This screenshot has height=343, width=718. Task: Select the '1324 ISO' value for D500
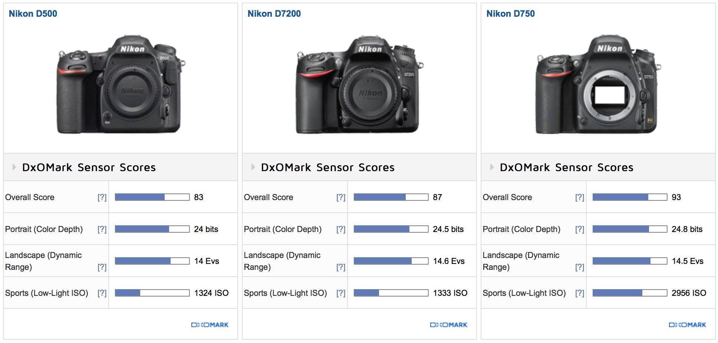(211, 293)
